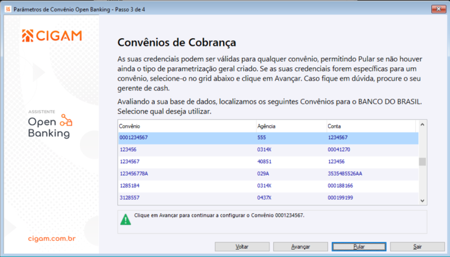Click the Open Banking assistant icon
This screenshot has width=450, height=257.
tap(66, 120)
